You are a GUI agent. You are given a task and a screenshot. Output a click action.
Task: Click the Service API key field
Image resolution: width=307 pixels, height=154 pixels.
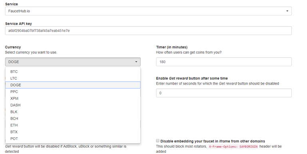148,31
